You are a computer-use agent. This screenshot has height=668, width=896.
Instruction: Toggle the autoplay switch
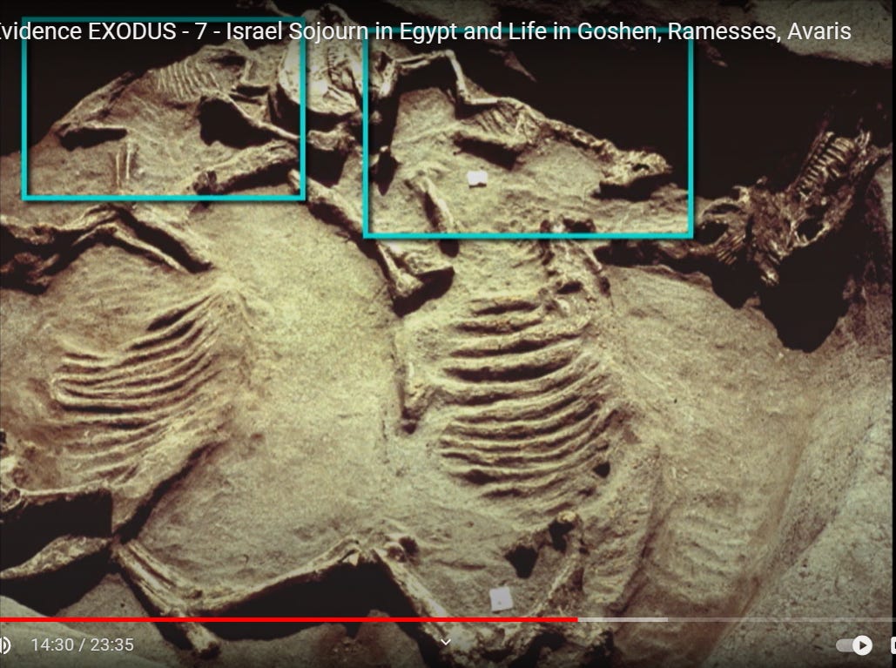pyautogui.click(x=855, y=645)
